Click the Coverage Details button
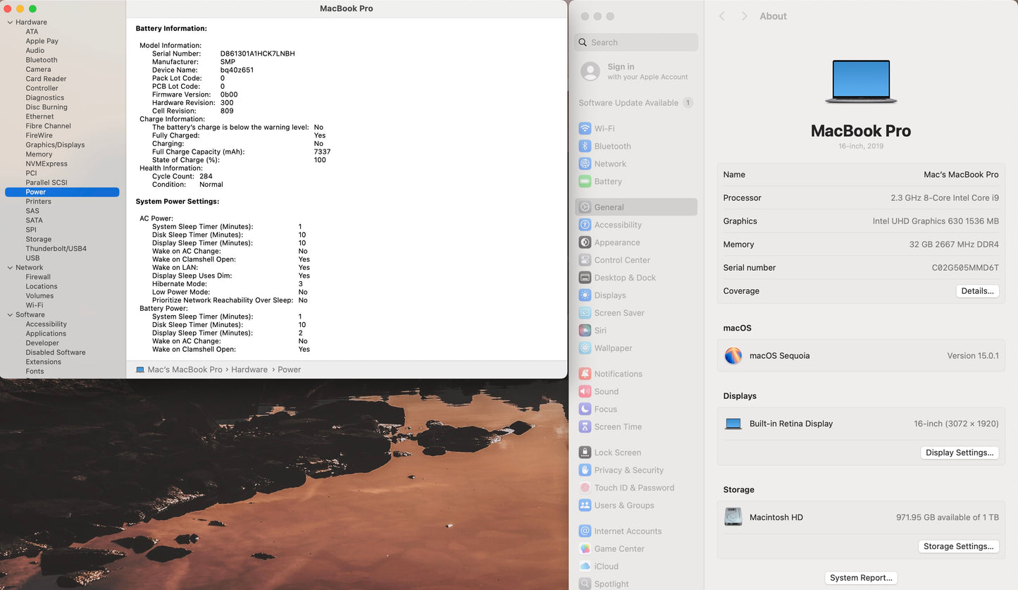The height and width of the screenshot is (590, 1018). [x=976, y=291]
